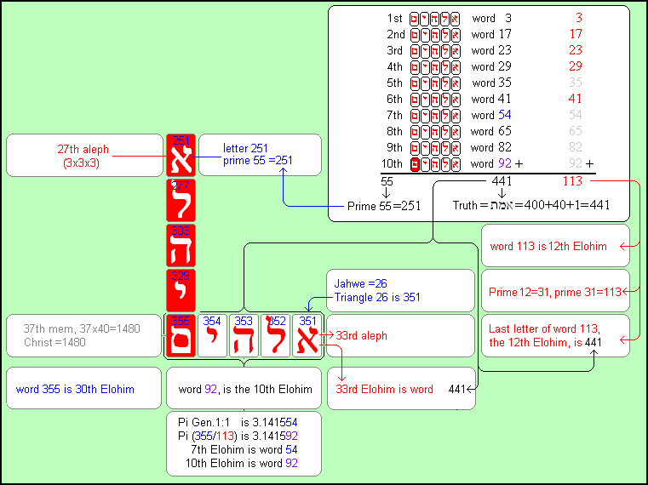Select the white lamed tile numbered 352
Image resolution: width=648 pixels, height=485 pixels.
pos(276,335)
